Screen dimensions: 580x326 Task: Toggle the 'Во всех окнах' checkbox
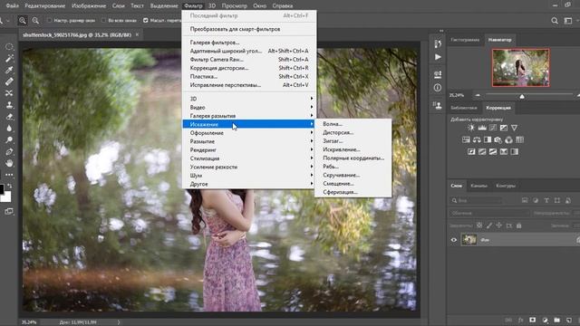point(103,20)
